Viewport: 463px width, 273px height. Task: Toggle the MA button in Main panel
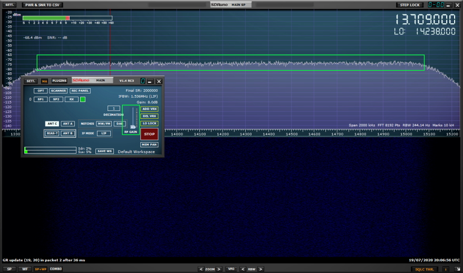[45, 81]
